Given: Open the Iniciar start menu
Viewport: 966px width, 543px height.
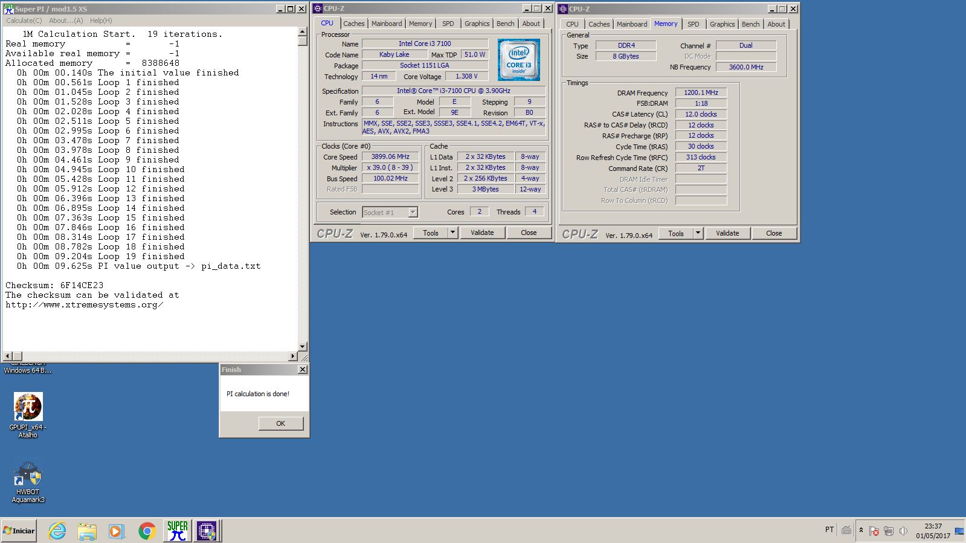Looking at the screenshot, I should pyautogui.click(x=19, y=531).
